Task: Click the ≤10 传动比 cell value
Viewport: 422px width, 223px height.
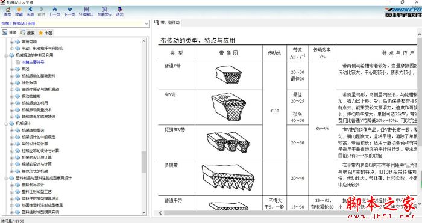Action: [x=274, y=111]
